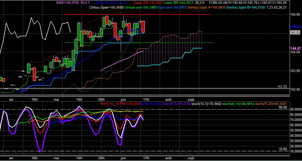Viewport: 302px width, 161px height.
Task: Click the 142,08 horizontal line label
Action: (282, 87)
